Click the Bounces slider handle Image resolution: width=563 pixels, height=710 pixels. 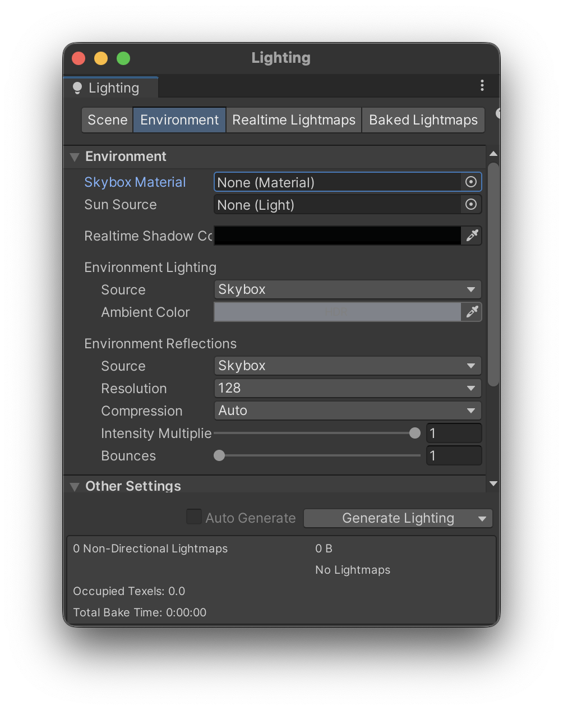point(219,455)
